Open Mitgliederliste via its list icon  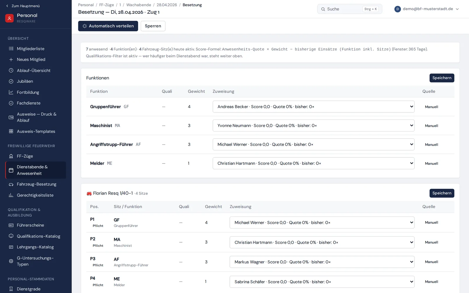coord(11,49)
